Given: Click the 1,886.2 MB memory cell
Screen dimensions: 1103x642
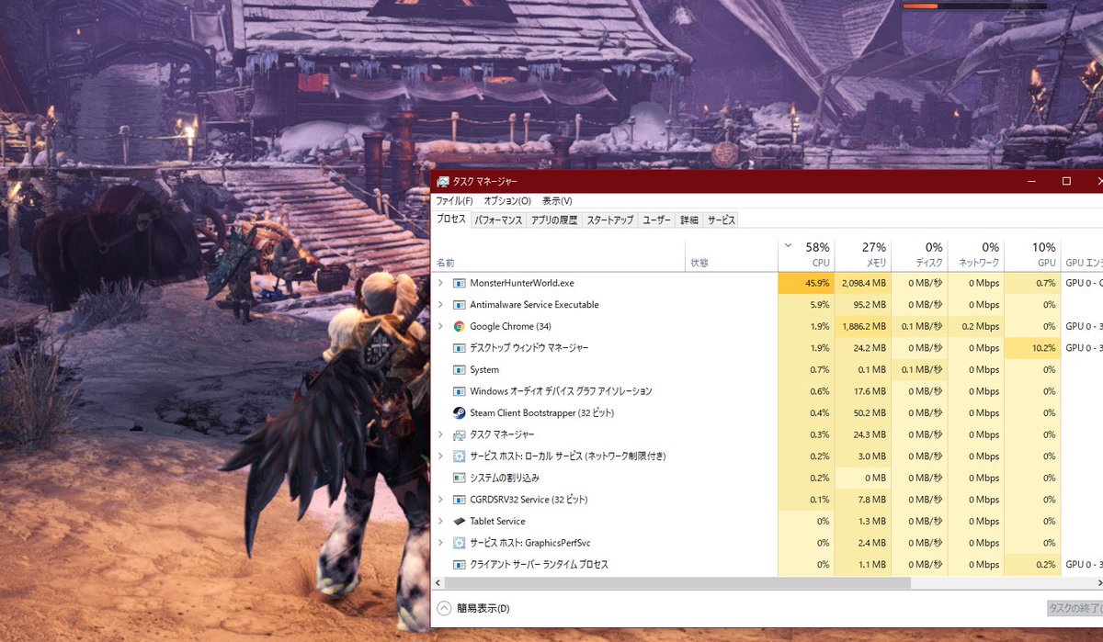Looking at the screenshot, I should coord(863,326).
